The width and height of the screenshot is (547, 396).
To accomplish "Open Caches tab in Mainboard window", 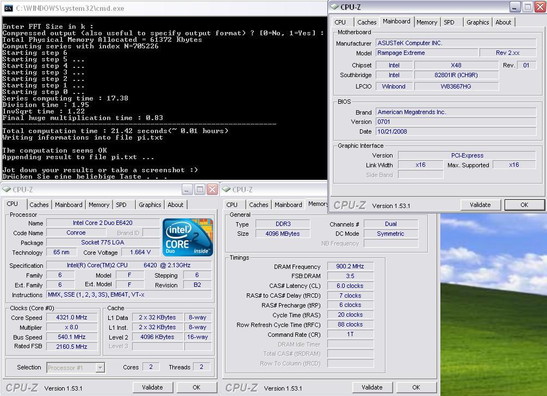I will (366, 22).
